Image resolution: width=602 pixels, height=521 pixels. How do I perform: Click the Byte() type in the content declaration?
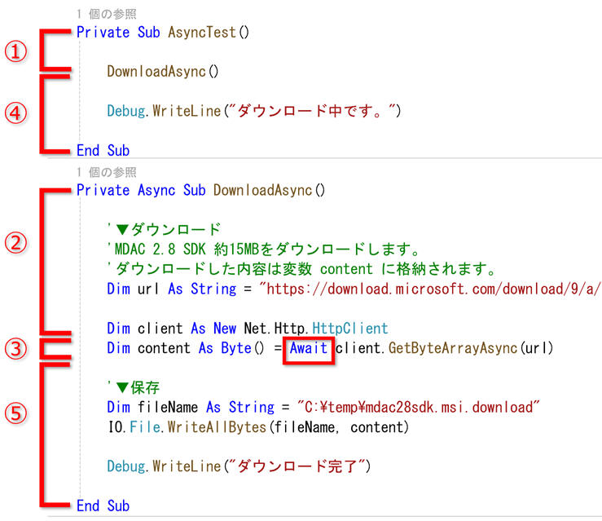243,348
